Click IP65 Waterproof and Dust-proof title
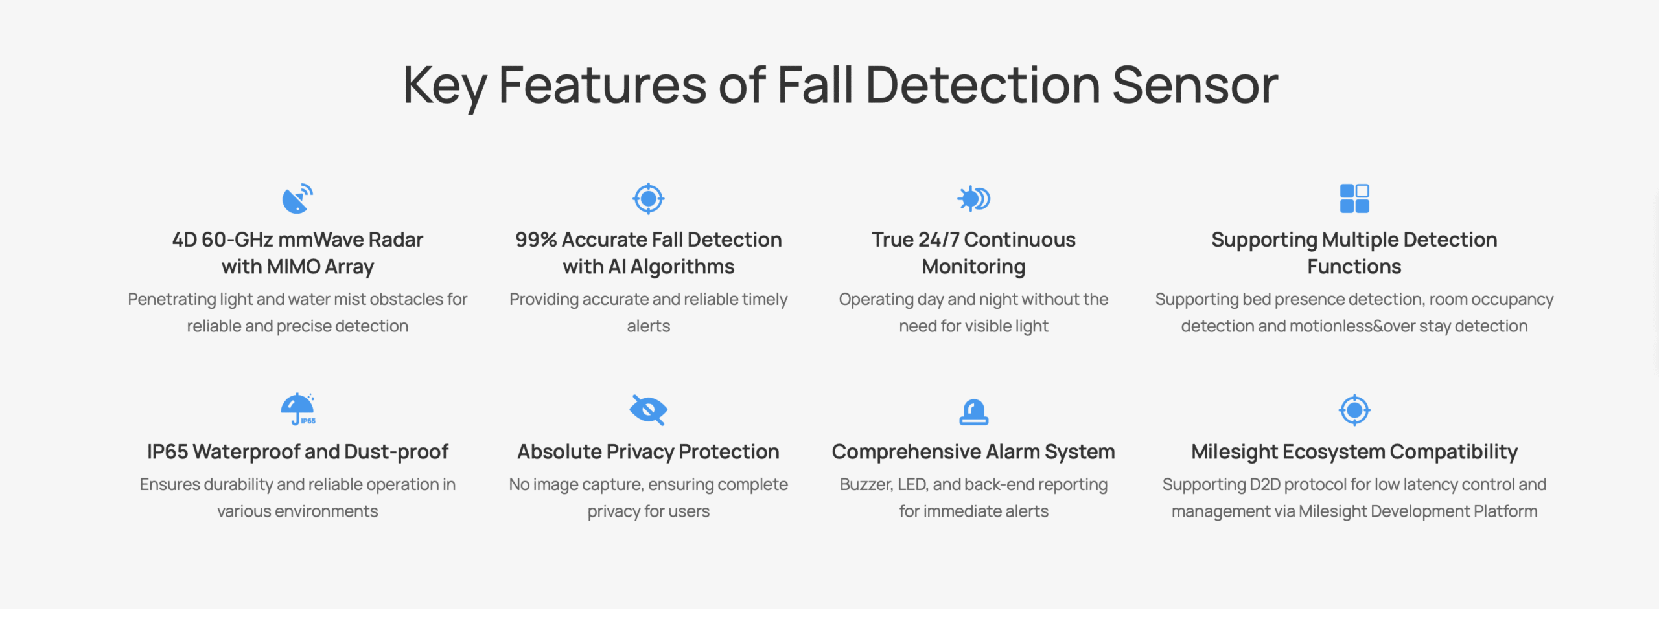 coord(297,451)
